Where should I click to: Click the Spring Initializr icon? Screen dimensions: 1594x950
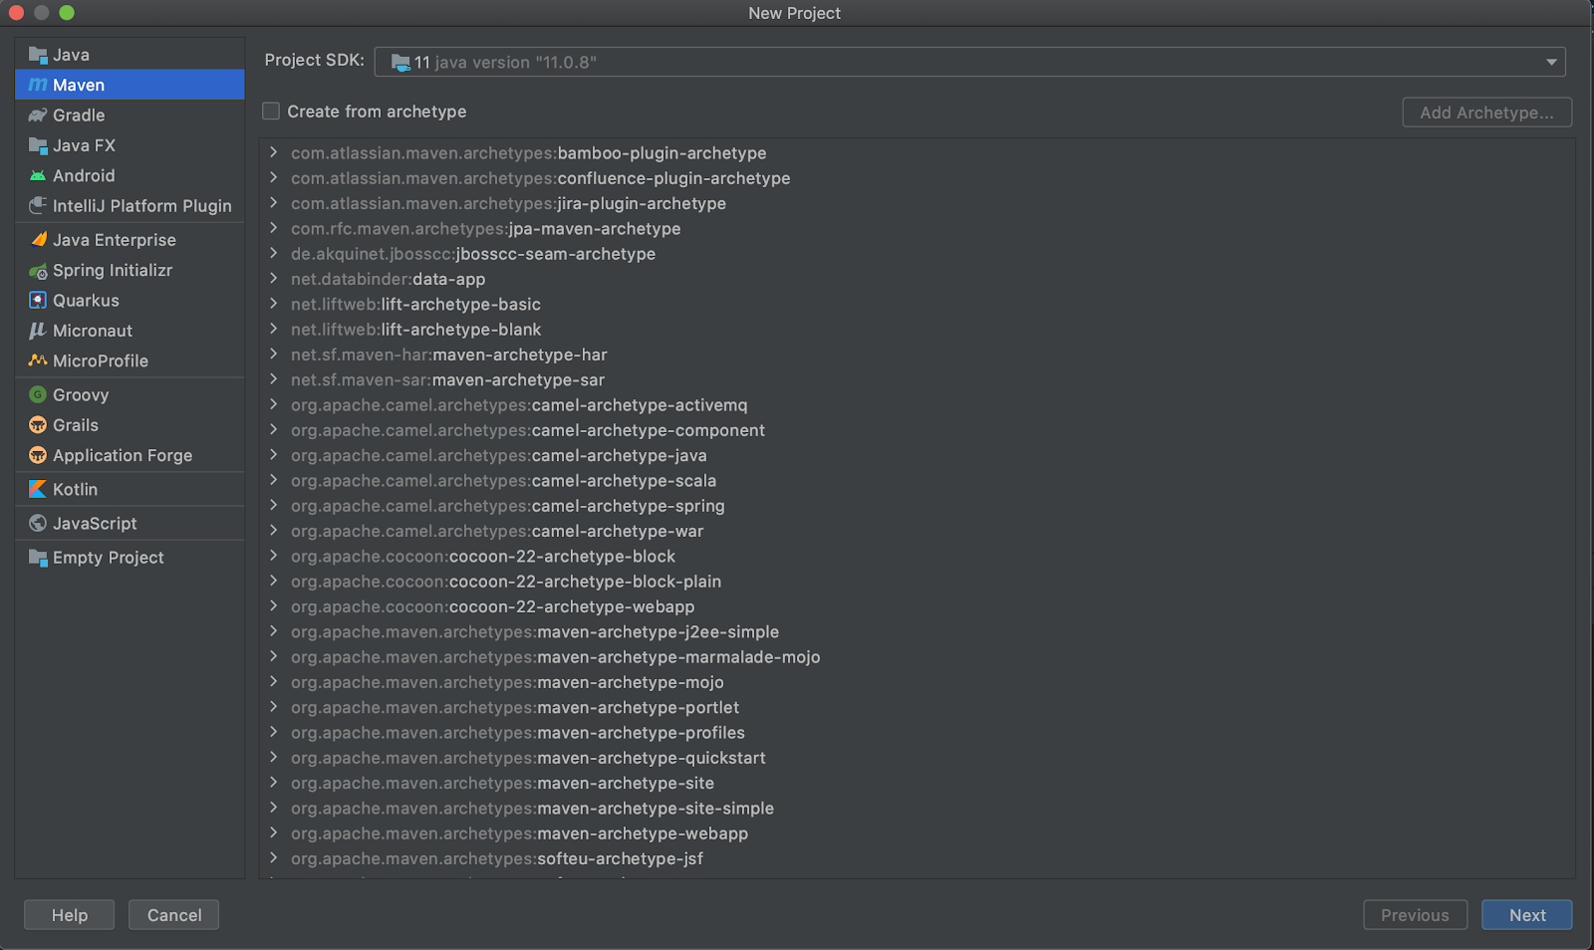[x=38, y=271]
